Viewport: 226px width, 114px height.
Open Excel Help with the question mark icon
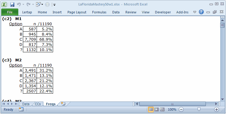tap(201, 12)
